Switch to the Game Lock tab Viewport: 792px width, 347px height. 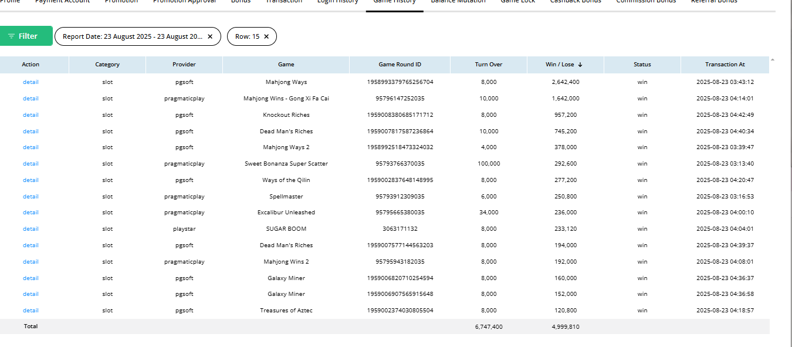coord(517,2)
